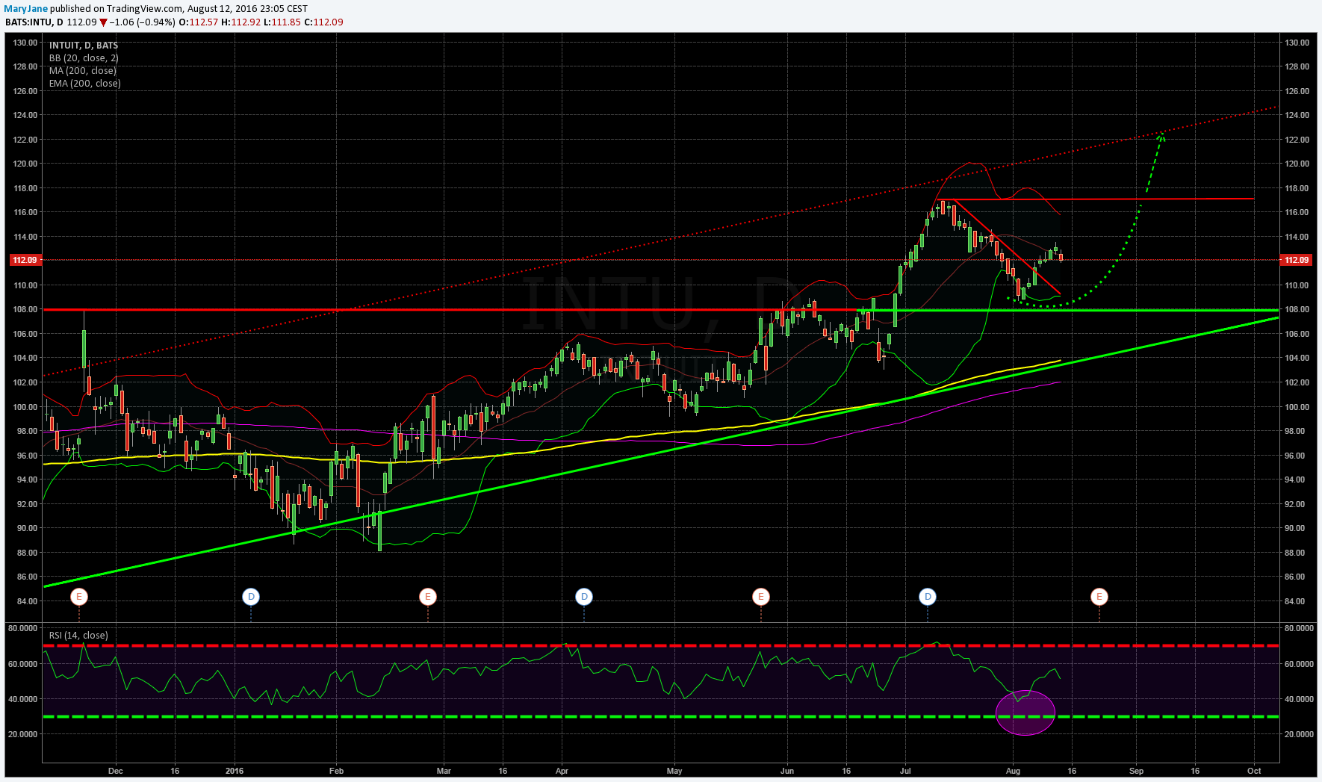This screenshot has width=1322, height=782.
Task: Click the earnings E marker before Dec
Action: pyautogui.click(x=79, y=597)
